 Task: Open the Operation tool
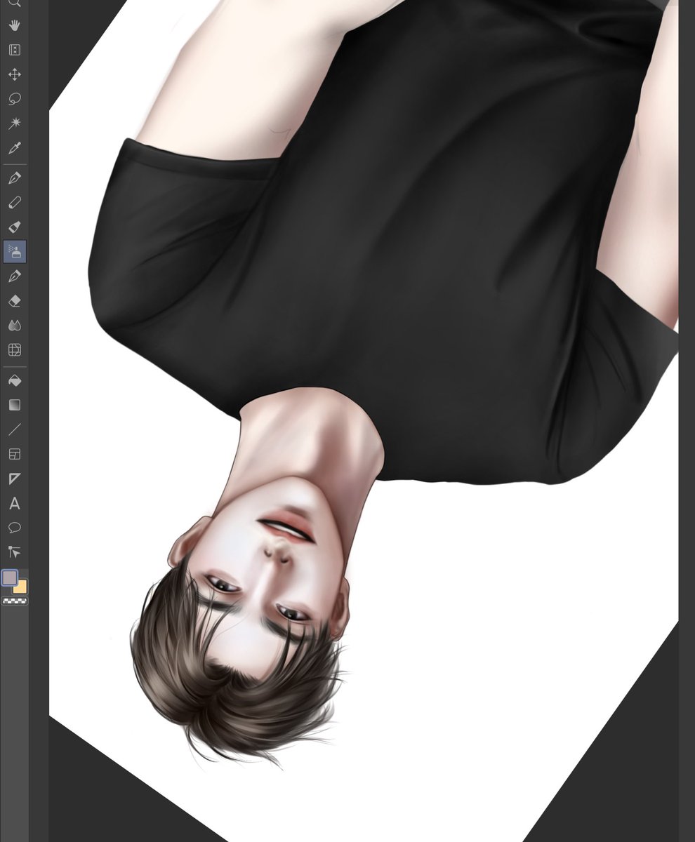[x=14, y=49]
